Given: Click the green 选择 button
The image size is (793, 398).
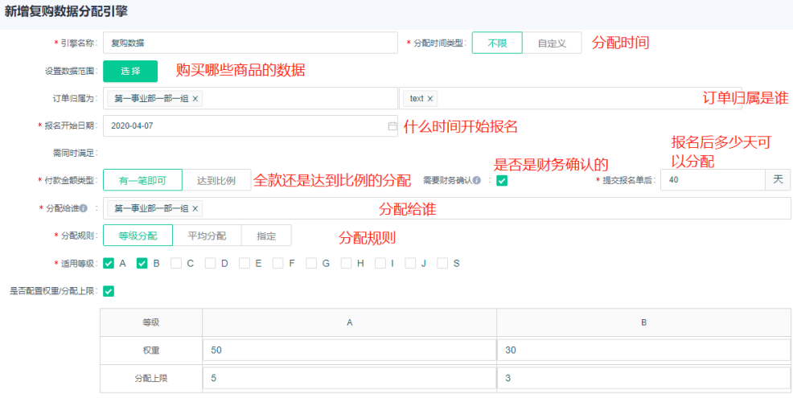Looking at the screenshot, I should point(130,71).
